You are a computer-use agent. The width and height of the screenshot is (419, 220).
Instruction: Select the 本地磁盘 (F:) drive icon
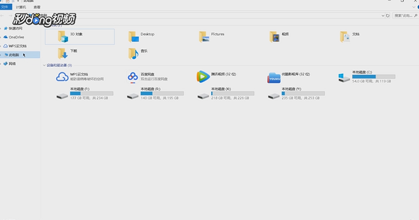click(62, 96)
